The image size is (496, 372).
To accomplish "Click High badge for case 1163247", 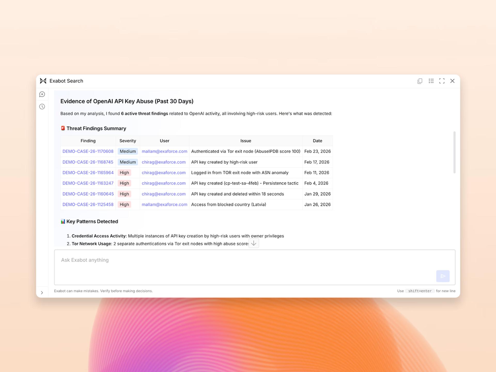I will click(124, 183).
